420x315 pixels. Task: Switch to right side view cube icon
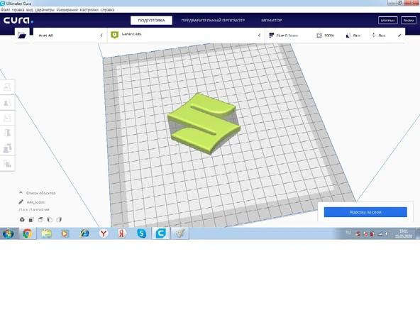[59, 220]
